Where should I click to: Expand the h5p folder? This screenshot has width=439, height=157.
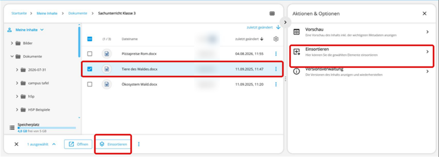tap(17, 96)
